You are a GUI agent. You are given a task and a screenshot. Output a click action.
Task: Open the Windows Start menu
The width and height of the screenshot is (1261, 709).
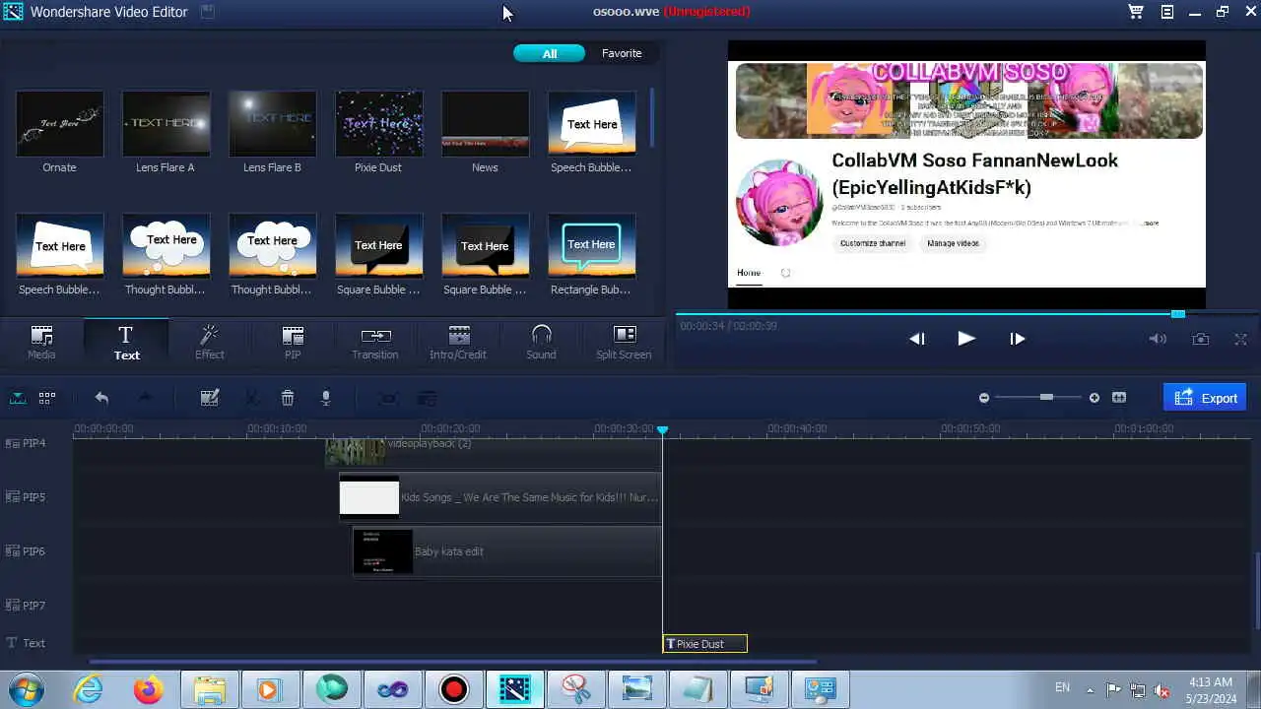27,689
